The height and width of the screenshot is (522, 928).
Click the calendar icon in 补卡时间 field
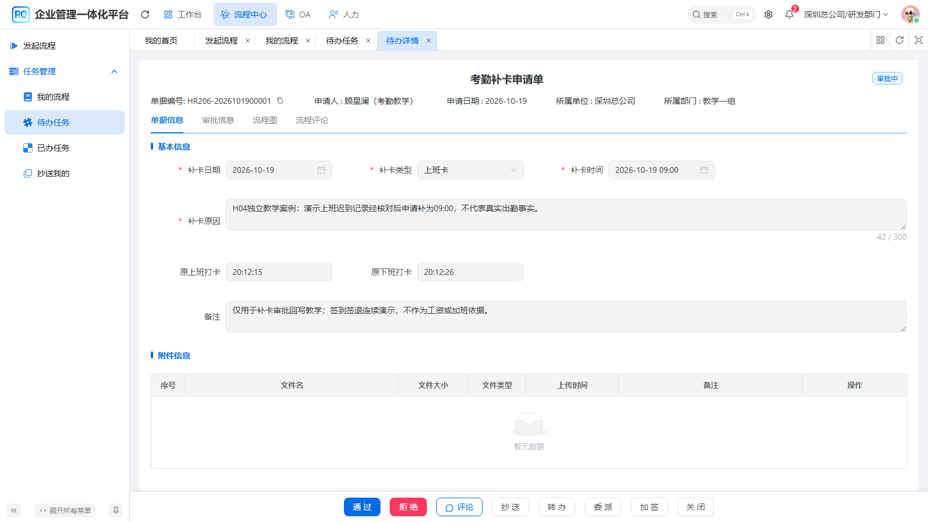pyautogui.click(x=704, y=170)
